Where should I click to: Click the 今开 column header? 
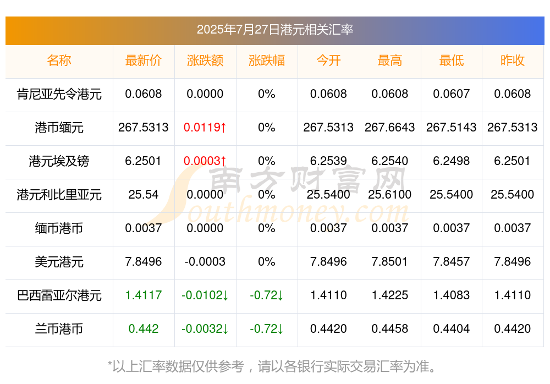coord(328,61)
